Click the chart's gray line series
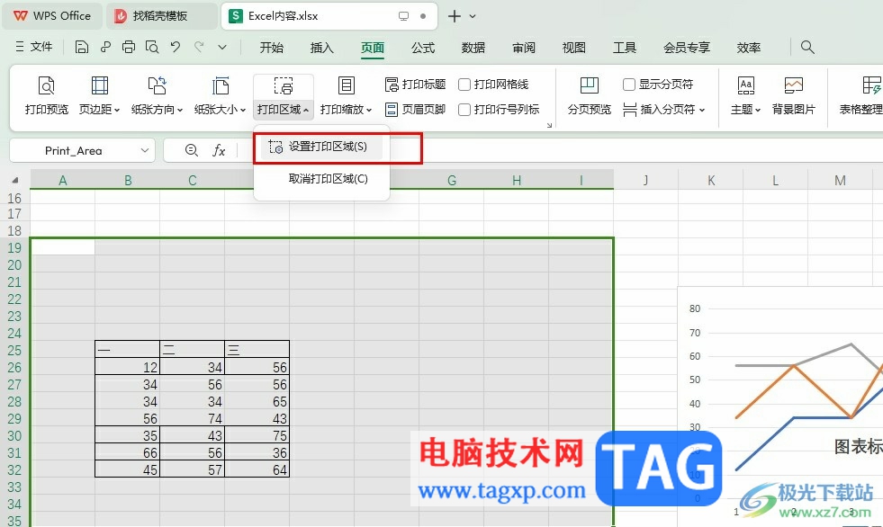This screenshot has height=527, width=883. tap(824, 354)
